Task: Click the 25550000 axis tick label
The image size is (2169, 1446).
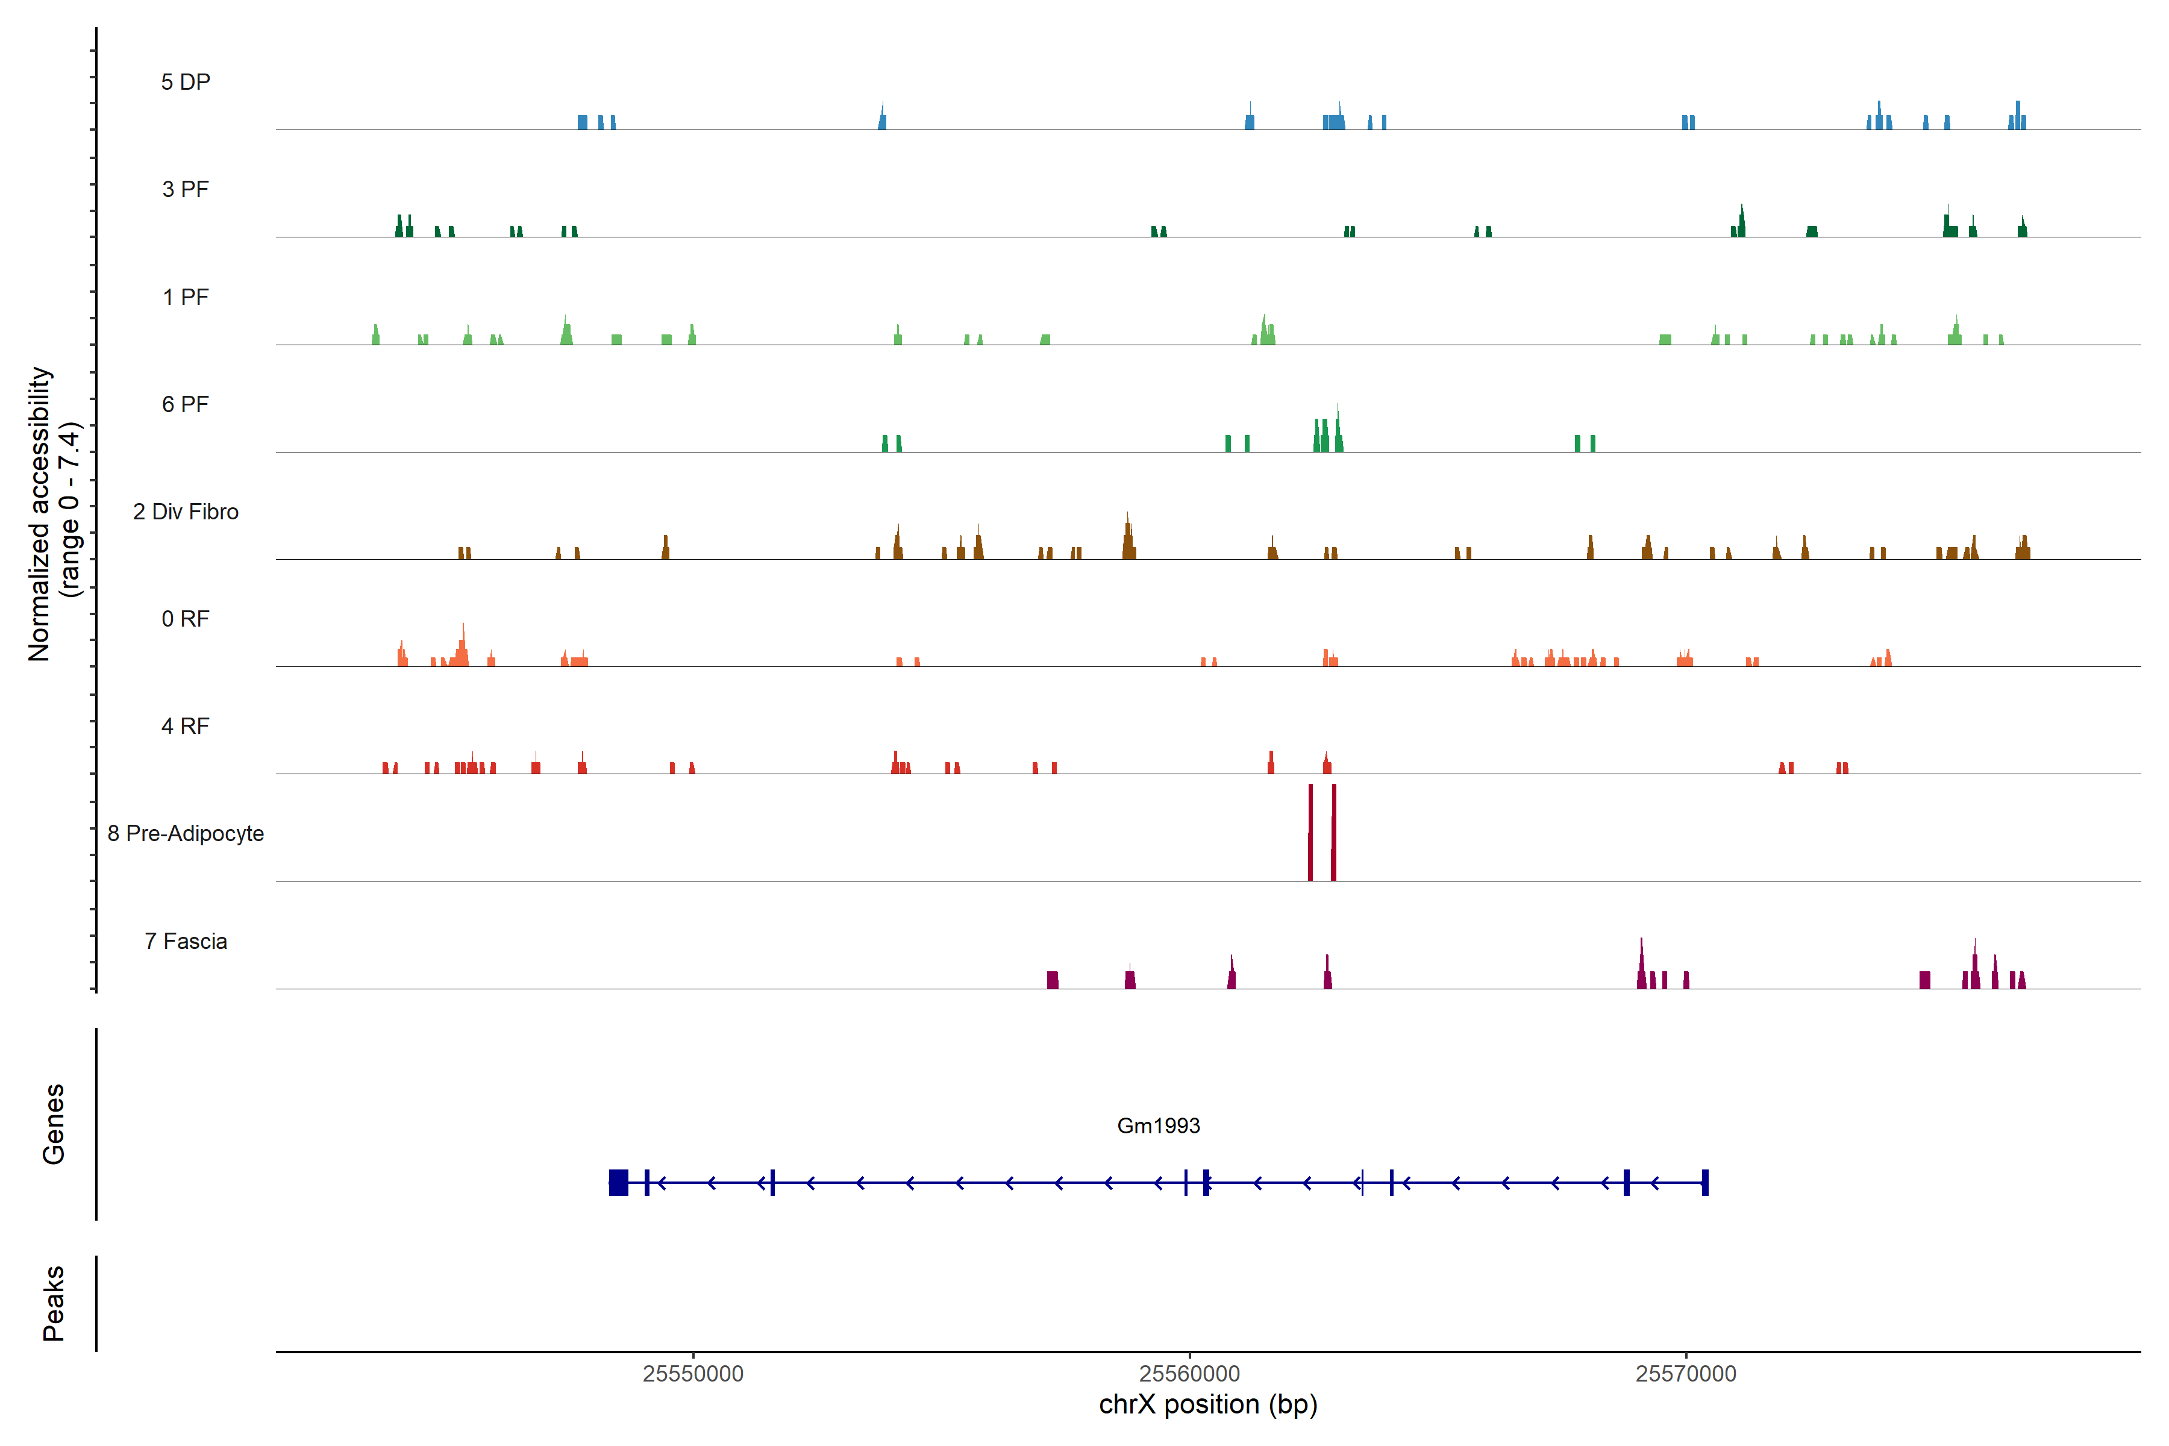Action: [692, 1373]
